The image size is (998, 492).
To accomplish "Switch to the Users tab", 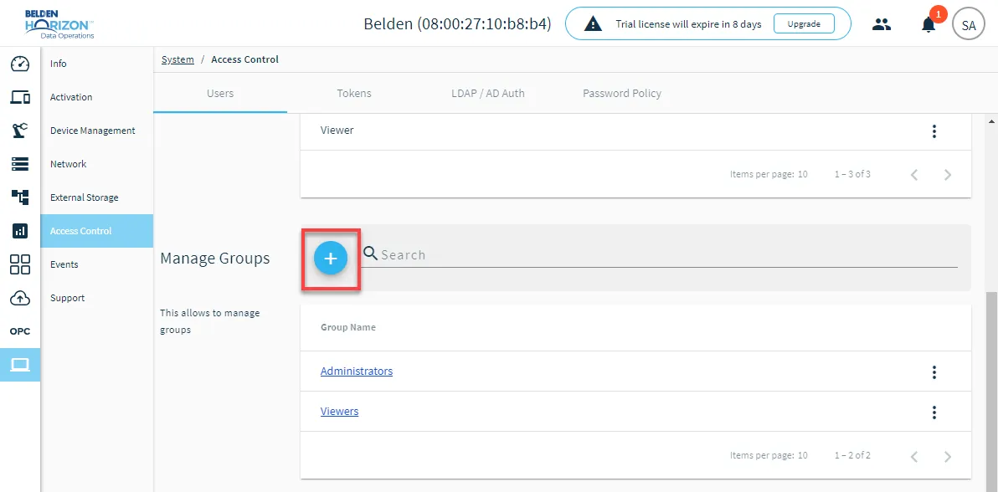I will click(220, 93).
